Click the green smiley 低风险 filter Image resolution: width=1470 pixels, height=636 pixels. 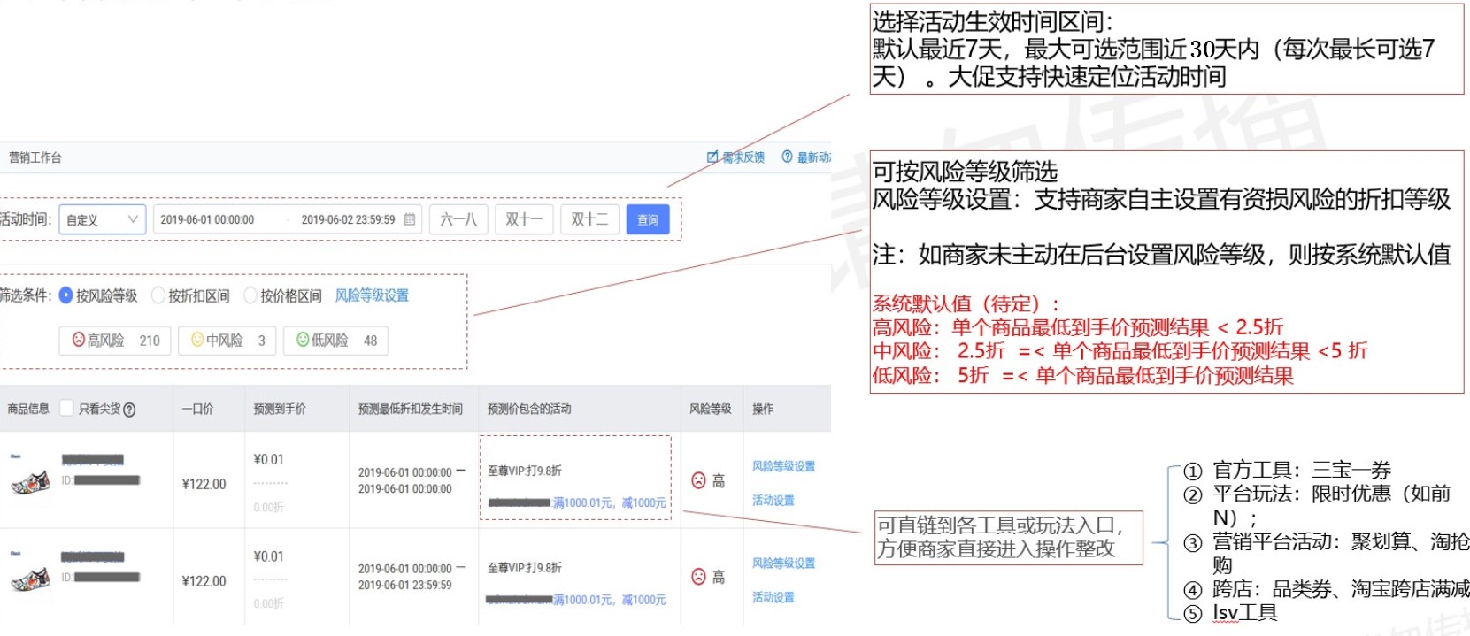coord(303,340)
